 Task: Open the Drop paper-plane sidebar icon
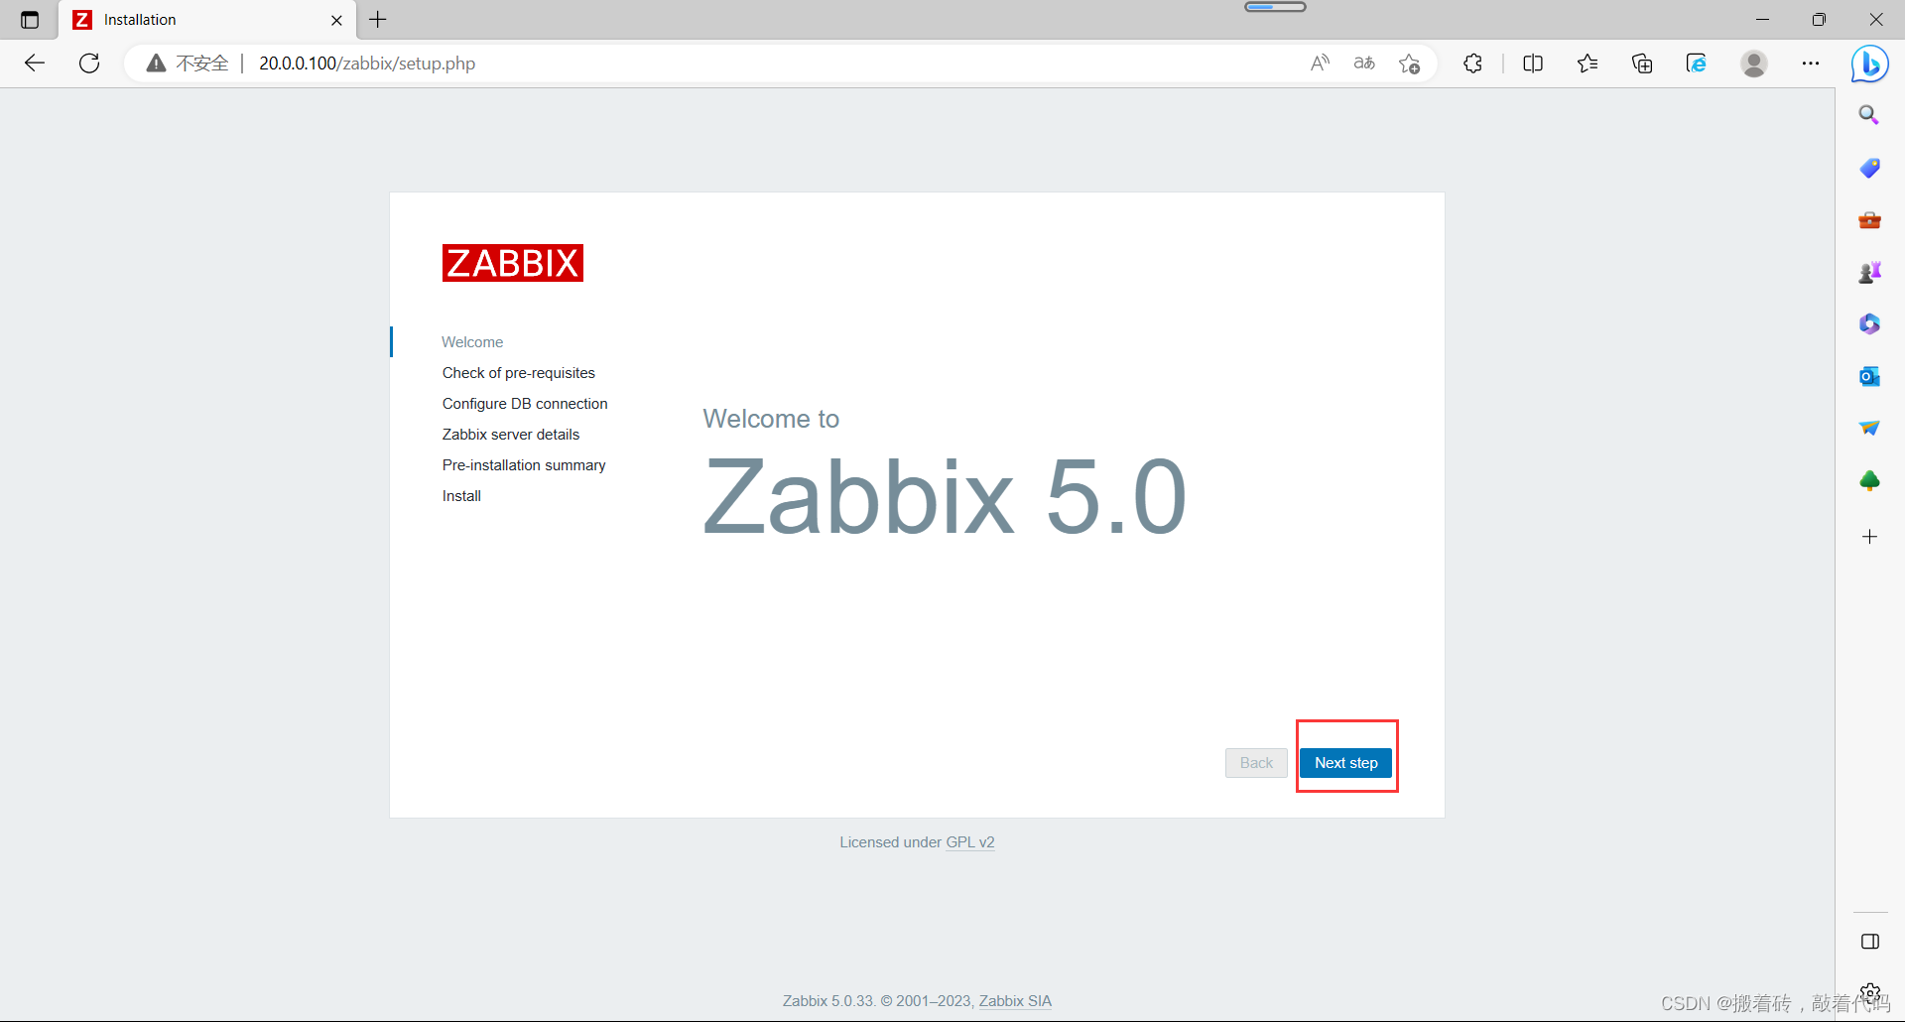coord(1869,428)
